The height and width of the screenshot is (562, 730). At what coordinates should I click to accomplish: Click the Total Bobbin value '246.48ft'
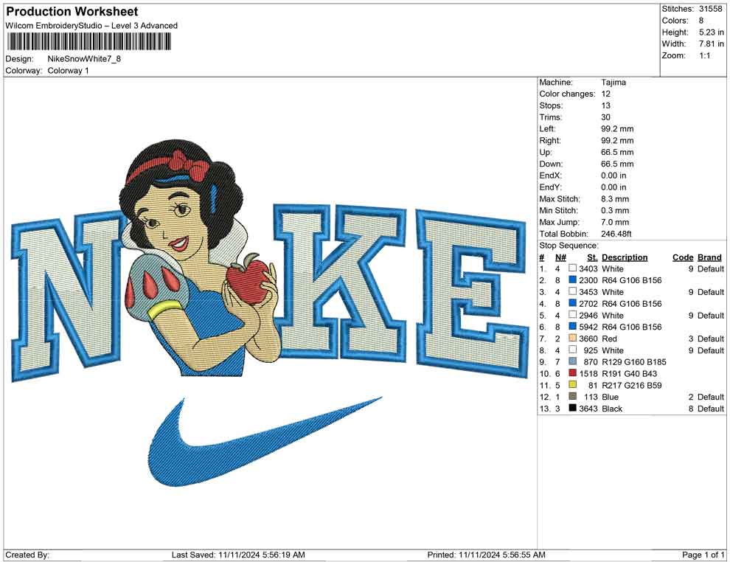tap(616, 234)
